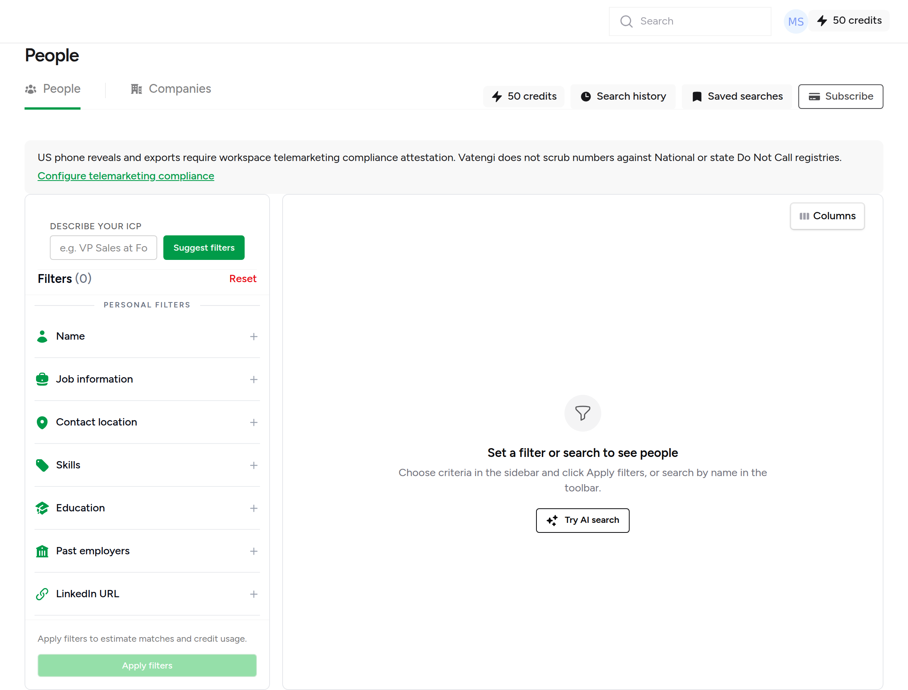Reset all filters
Viewport: 908px width, 690px height.
coord(242,279)
